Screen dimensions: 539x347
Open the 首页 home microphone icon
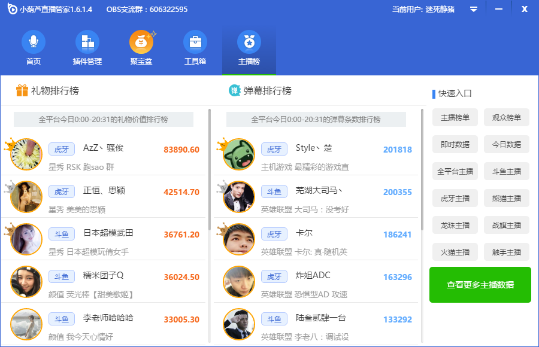pyautogui.click(x=34, y=42)
